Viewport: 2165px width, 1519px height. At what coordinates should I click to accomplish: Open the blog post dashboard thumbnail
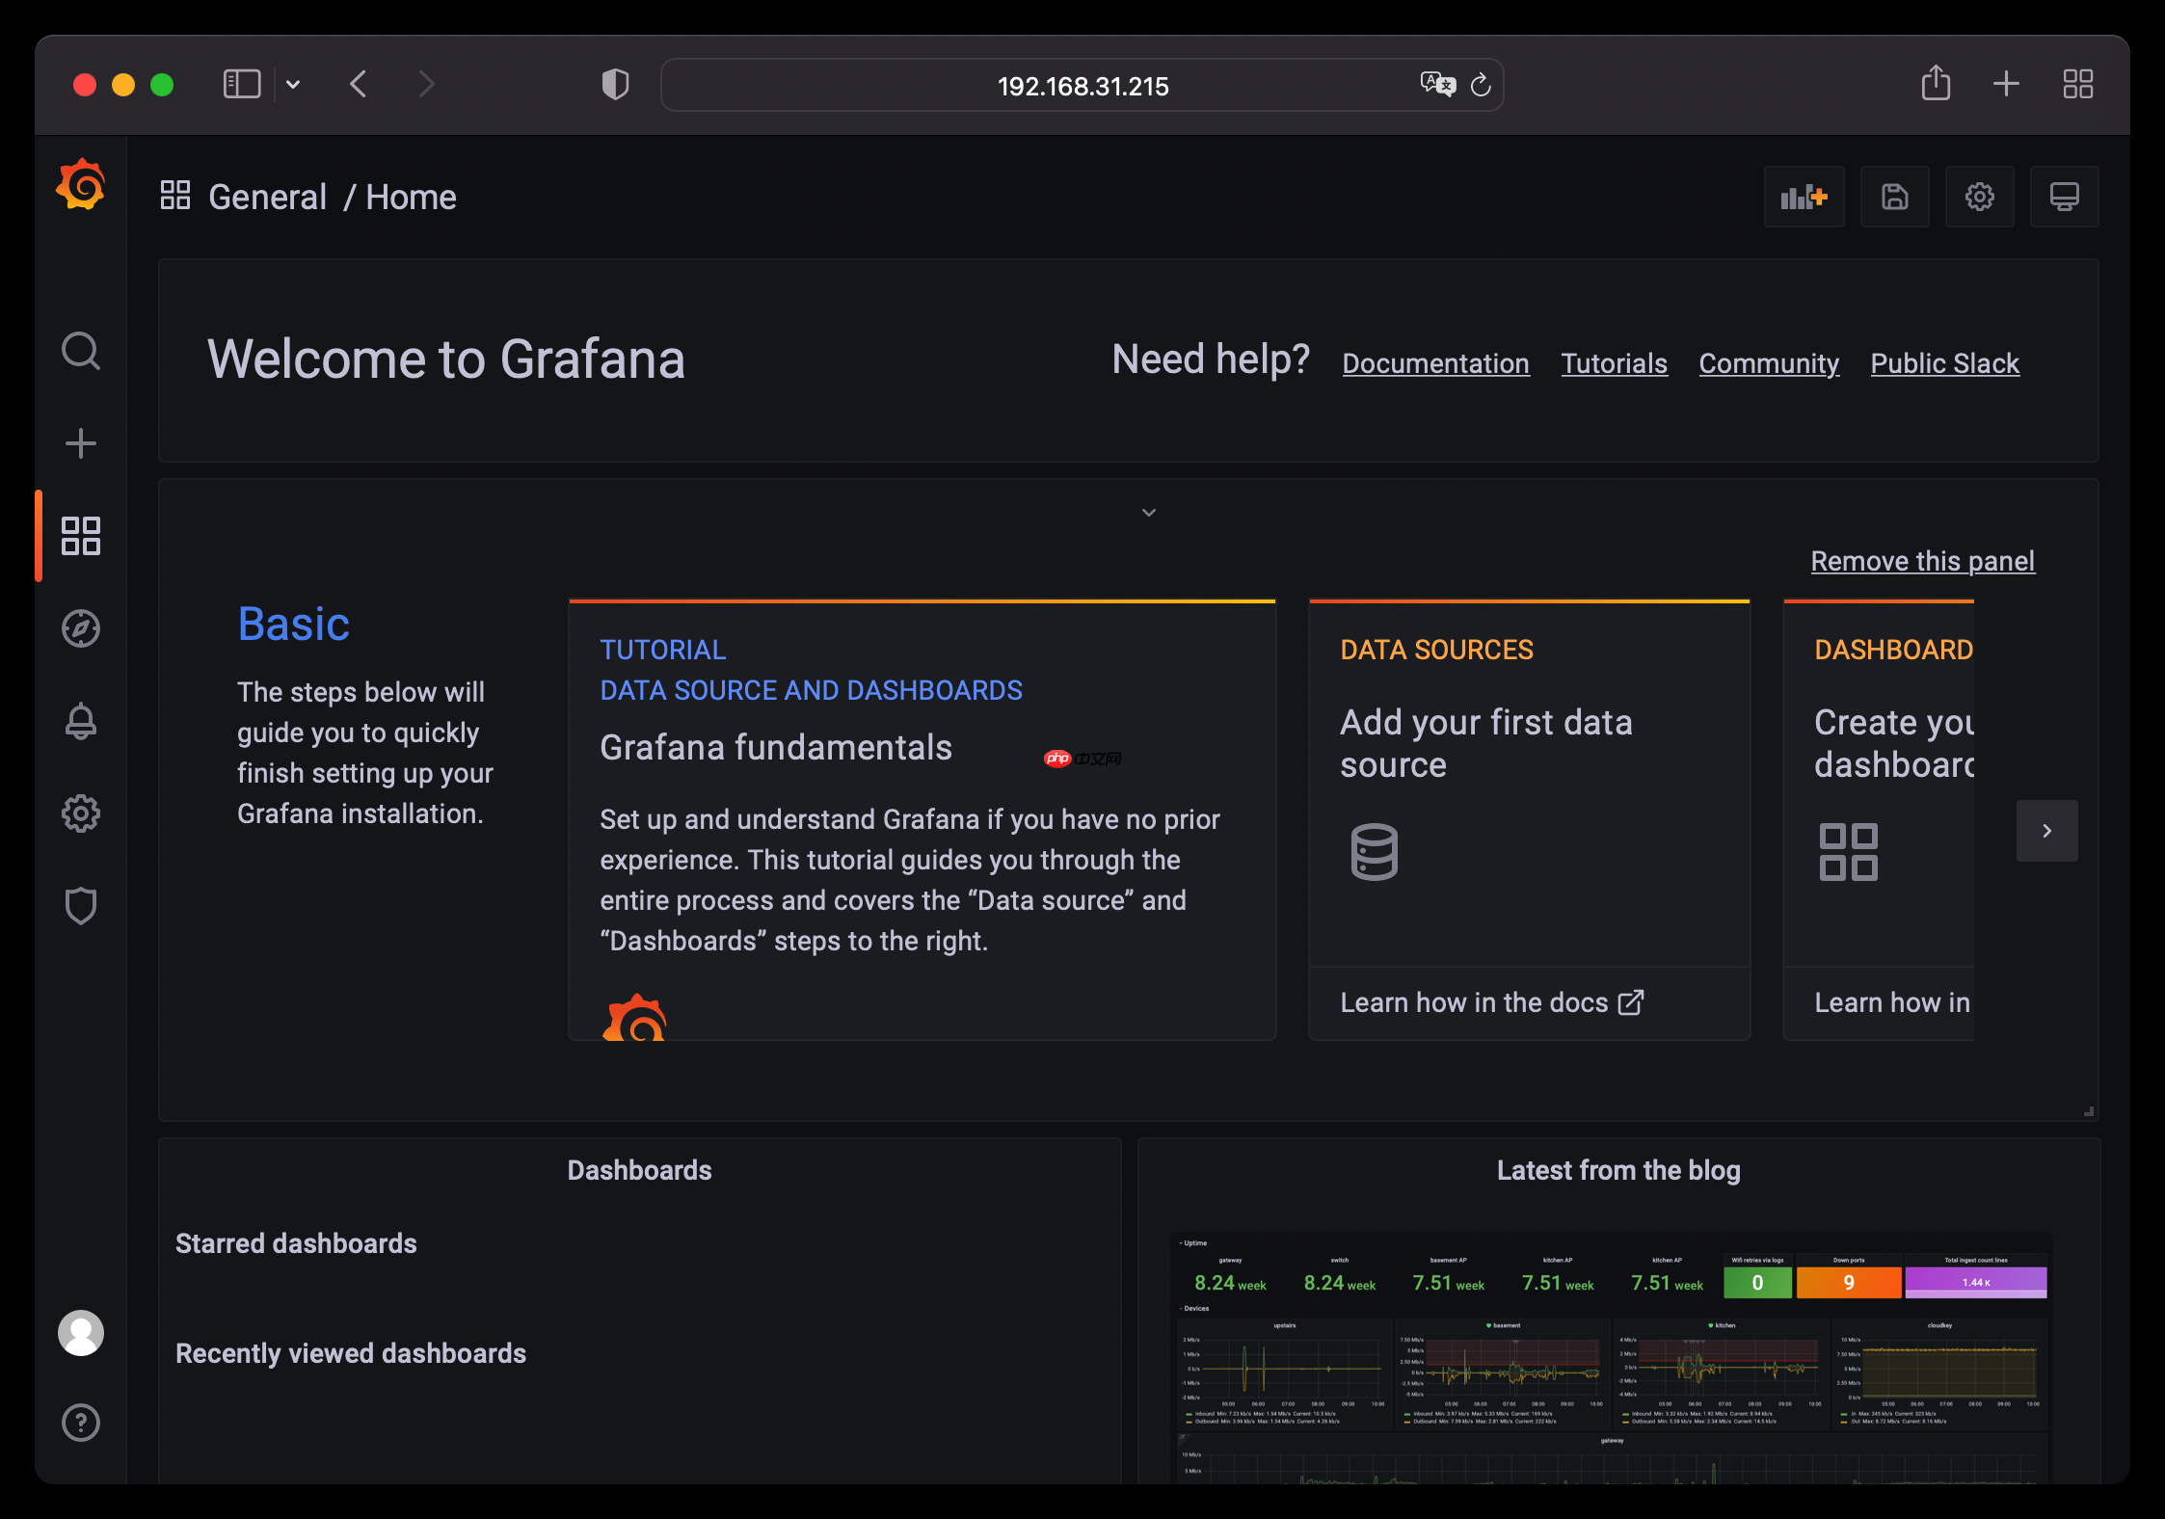(x=1611, y=1357)
